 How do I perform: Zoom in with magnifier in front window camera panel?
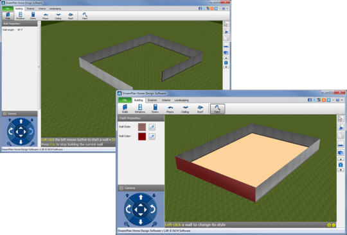click(x=154, y=224)
